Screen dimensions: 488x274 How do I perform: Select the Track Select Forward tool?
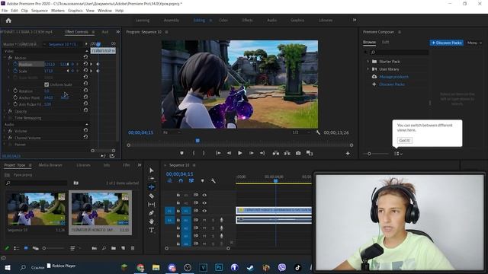point(151,178)
